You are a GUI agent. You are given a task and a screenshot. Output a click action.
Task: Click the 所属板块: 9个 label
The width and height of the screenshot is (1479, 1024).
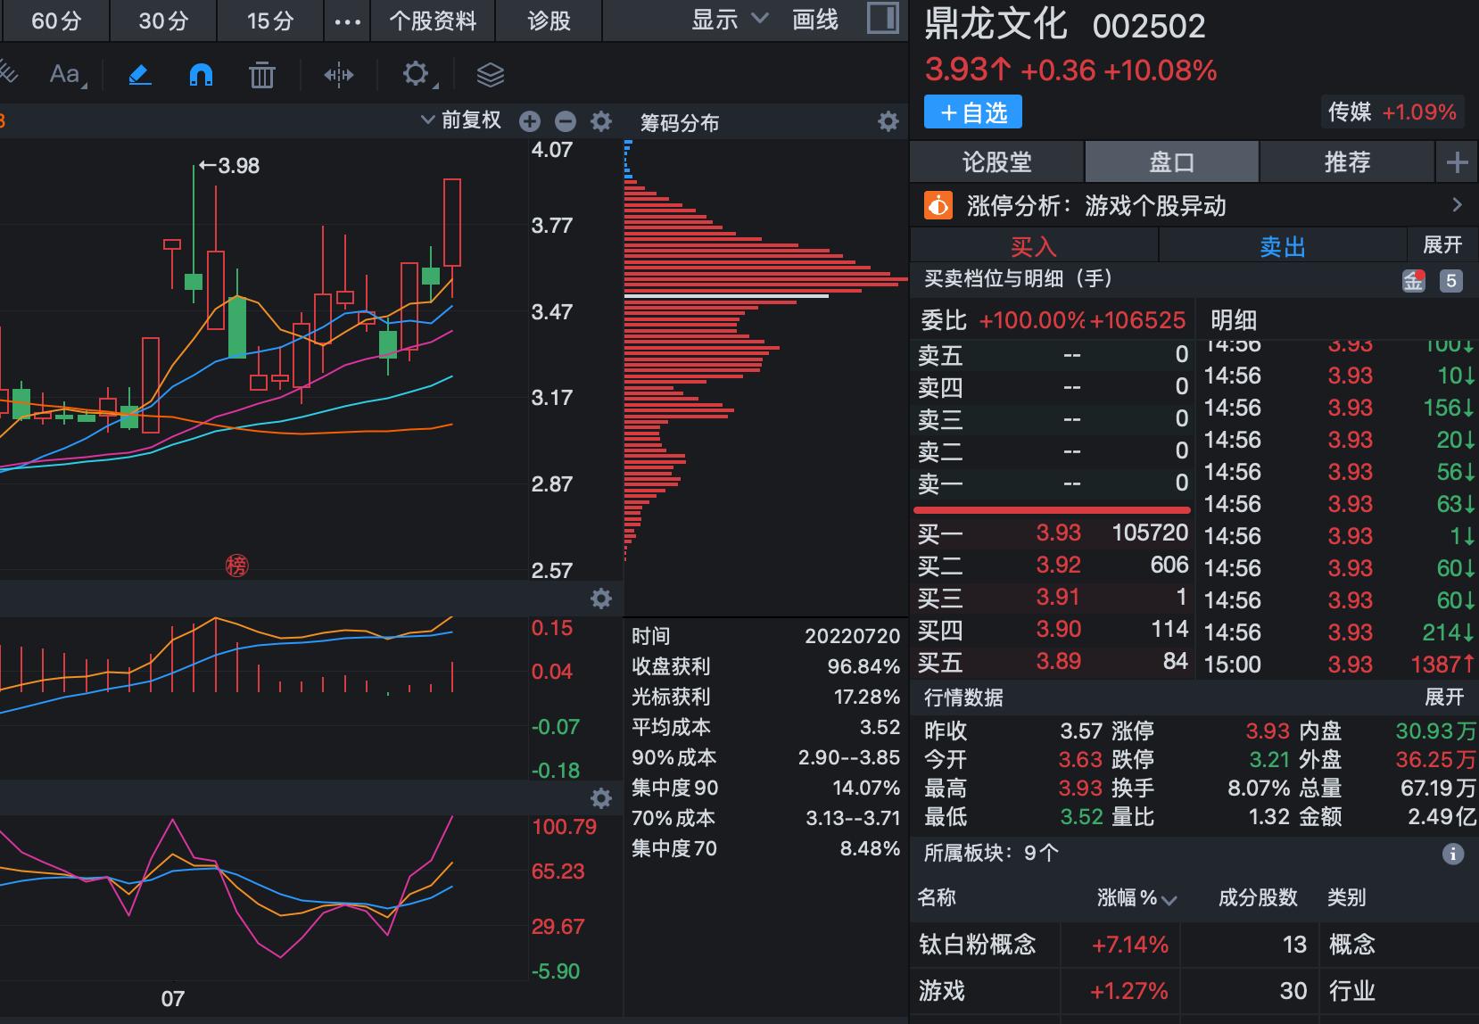(x=991, y=854)
